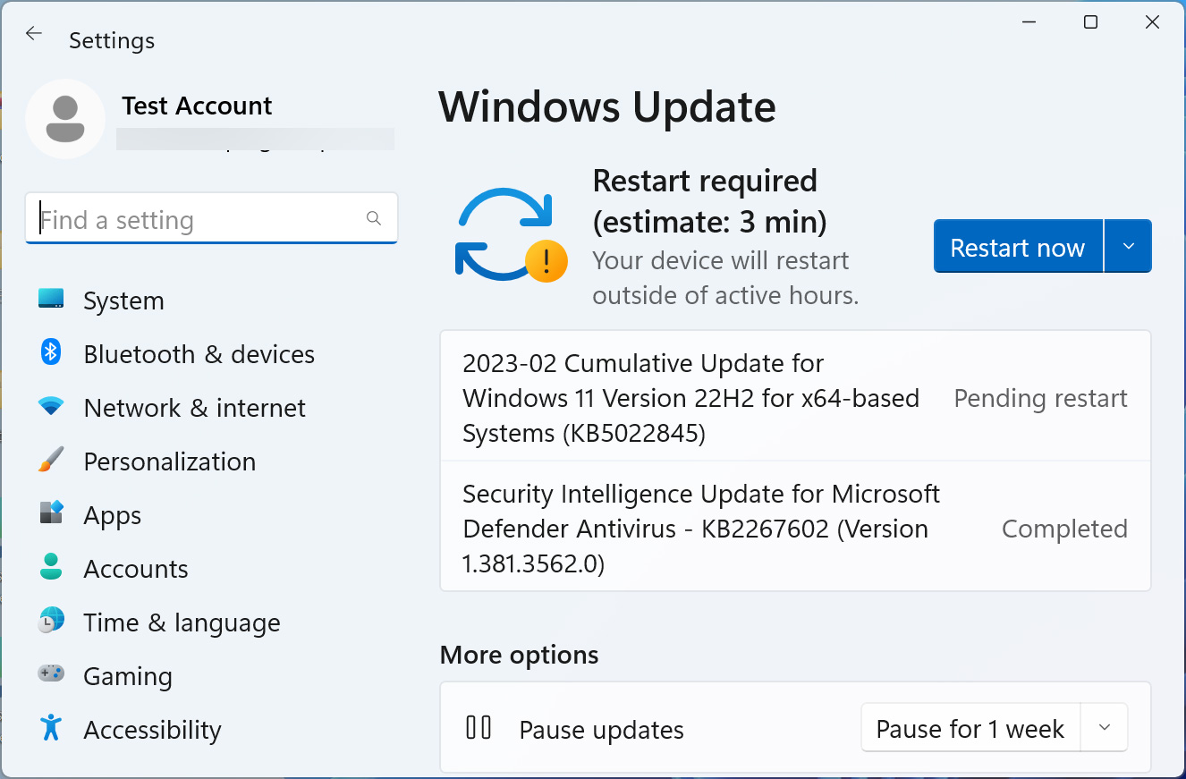Image resolution: width=1186 pixels, height=779 pixels.
Task: Click the Bluetooth icon in sidebar
Action: (x=51, y=352)
